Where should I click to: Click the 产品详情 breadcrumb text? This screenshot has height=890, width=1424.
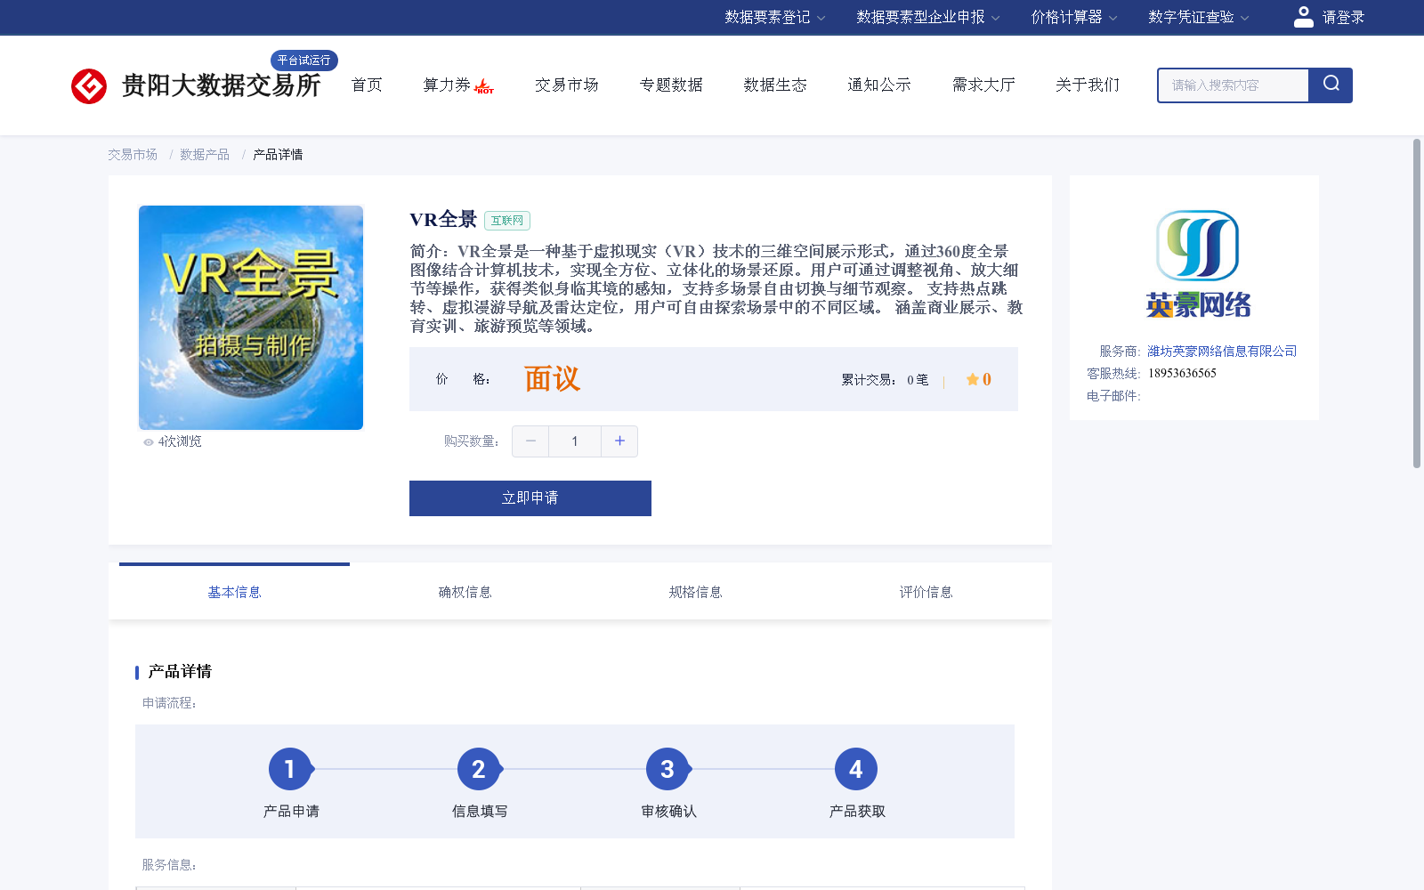coord(278,155)
